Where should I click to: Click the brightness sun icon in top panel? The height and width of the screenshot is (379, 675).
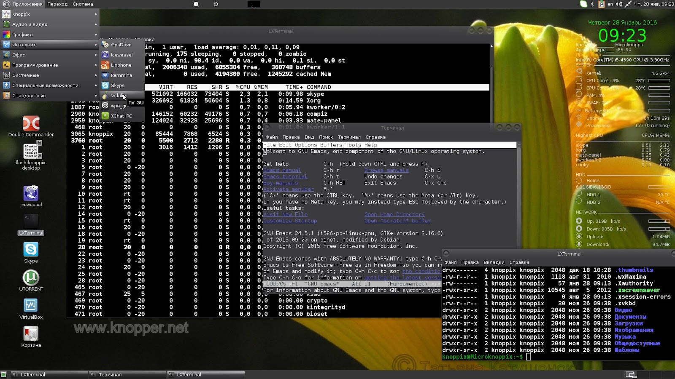coord(196,4)
